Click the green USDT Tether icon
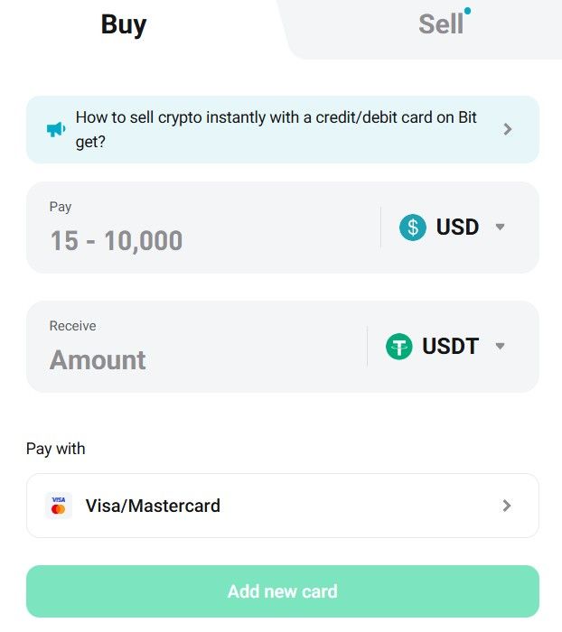The width and height of the screenshot is (562, 632). pos(398,346)
